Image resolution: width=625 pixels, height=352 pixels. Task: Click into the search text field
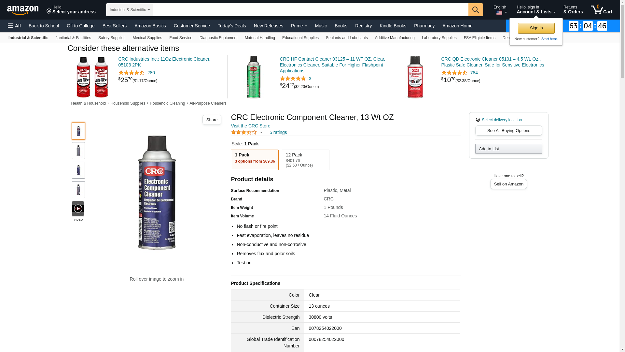point(310,10)
